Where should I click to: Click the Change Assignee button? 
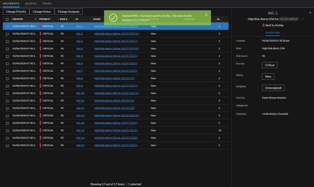coord(69,12)
